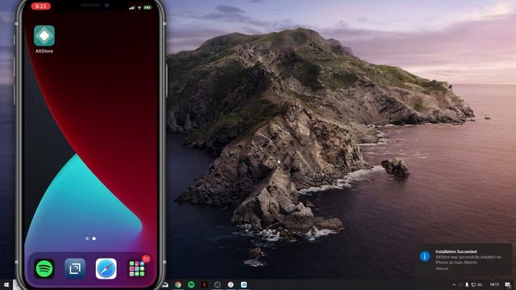Open the red-icon app in the taskbar

coord(204,284)
